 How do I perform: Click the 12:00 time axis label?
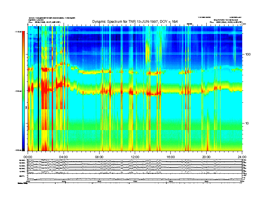coord(135,157)
